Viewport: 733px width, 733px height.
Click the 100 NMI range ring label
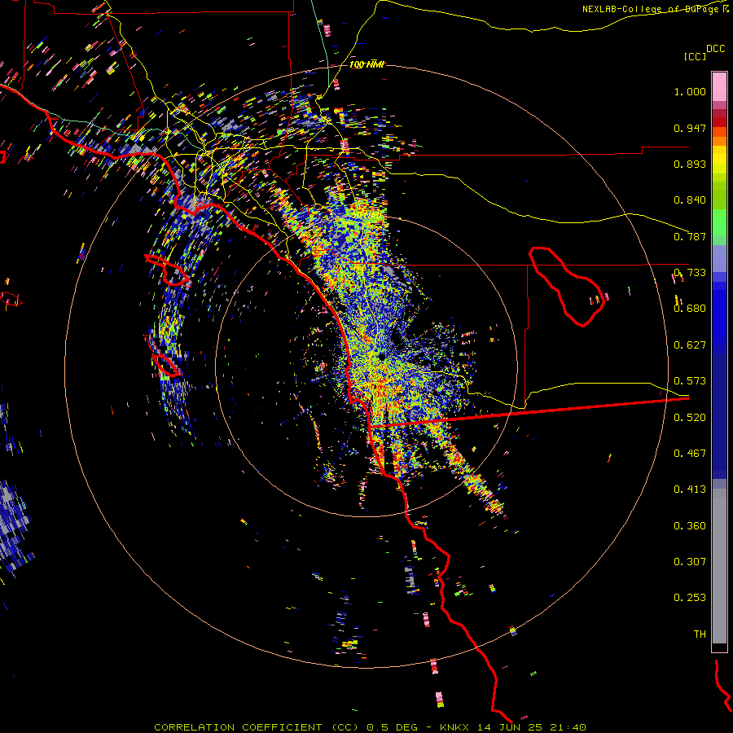(x=367, y=64)
